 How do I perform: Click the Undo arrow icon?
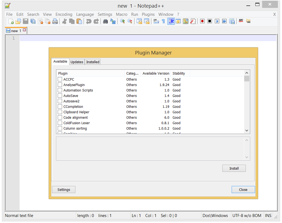89,21
